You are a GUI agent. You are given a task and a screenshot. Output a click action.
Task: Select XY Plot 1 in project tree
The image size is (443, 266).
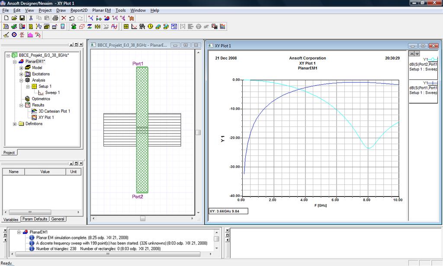46,117
